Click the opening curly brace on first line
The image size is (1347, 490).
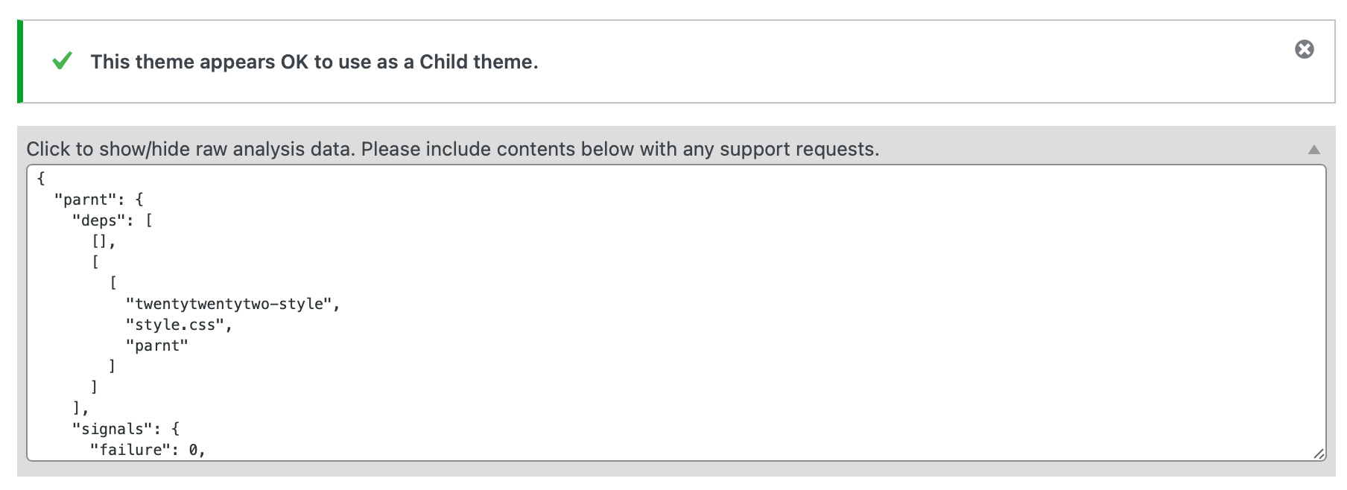pyautogui.click(x=41, y=179)
